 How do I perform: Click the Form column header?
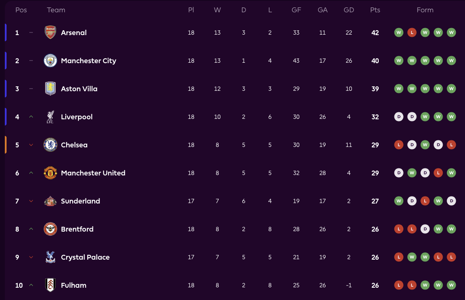(425, 10)
